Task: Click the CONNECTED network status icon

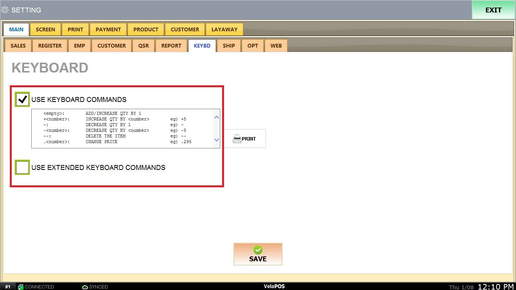Action: pos(21,287)
